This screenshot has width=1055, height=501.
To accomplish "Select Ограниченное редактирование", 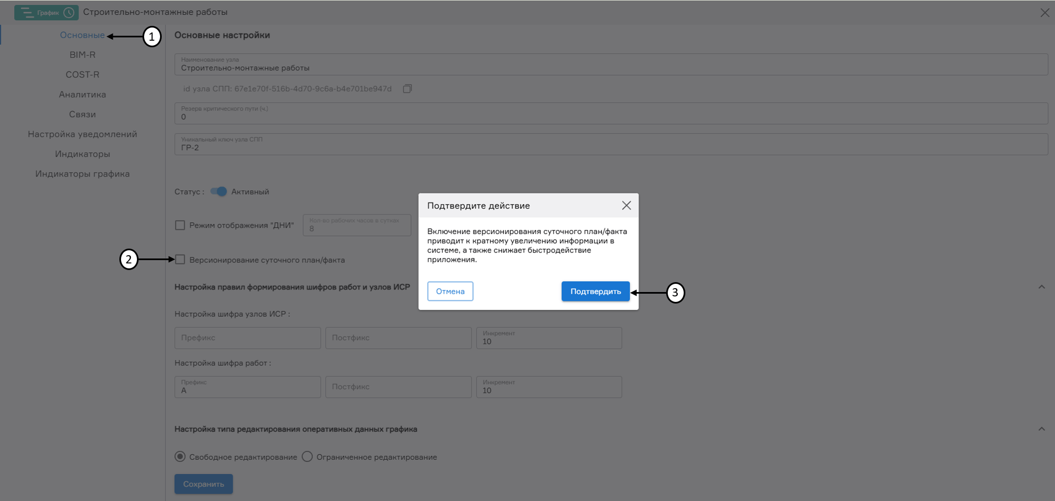I will (x=307, y=456).
